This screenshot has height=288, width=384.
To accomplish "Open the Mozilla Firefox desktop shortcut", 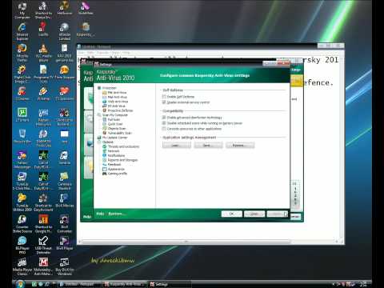I will 22,54.
